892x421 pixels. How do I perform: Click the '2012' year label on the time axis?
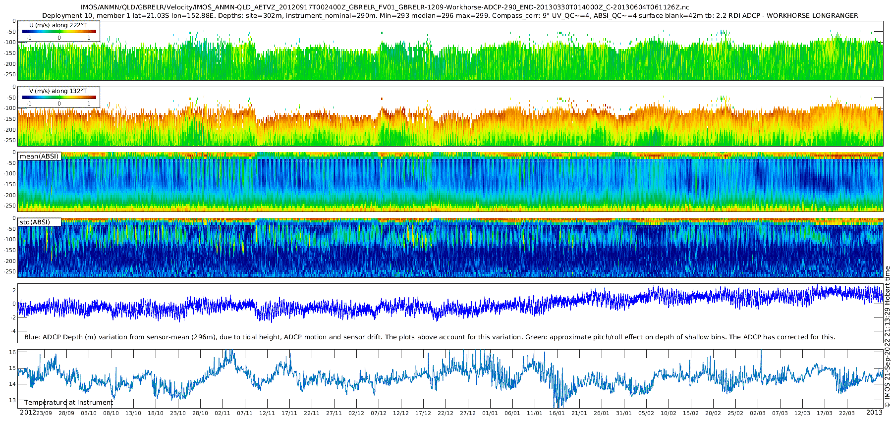click(27, 413)
